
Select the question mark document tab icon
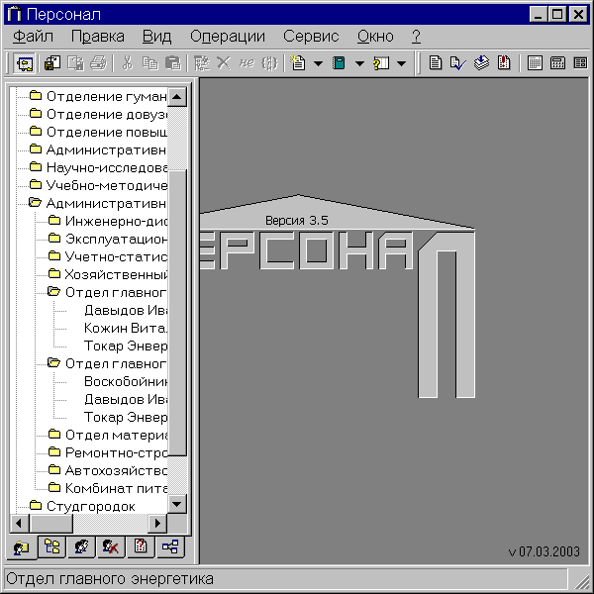(141, 546)
